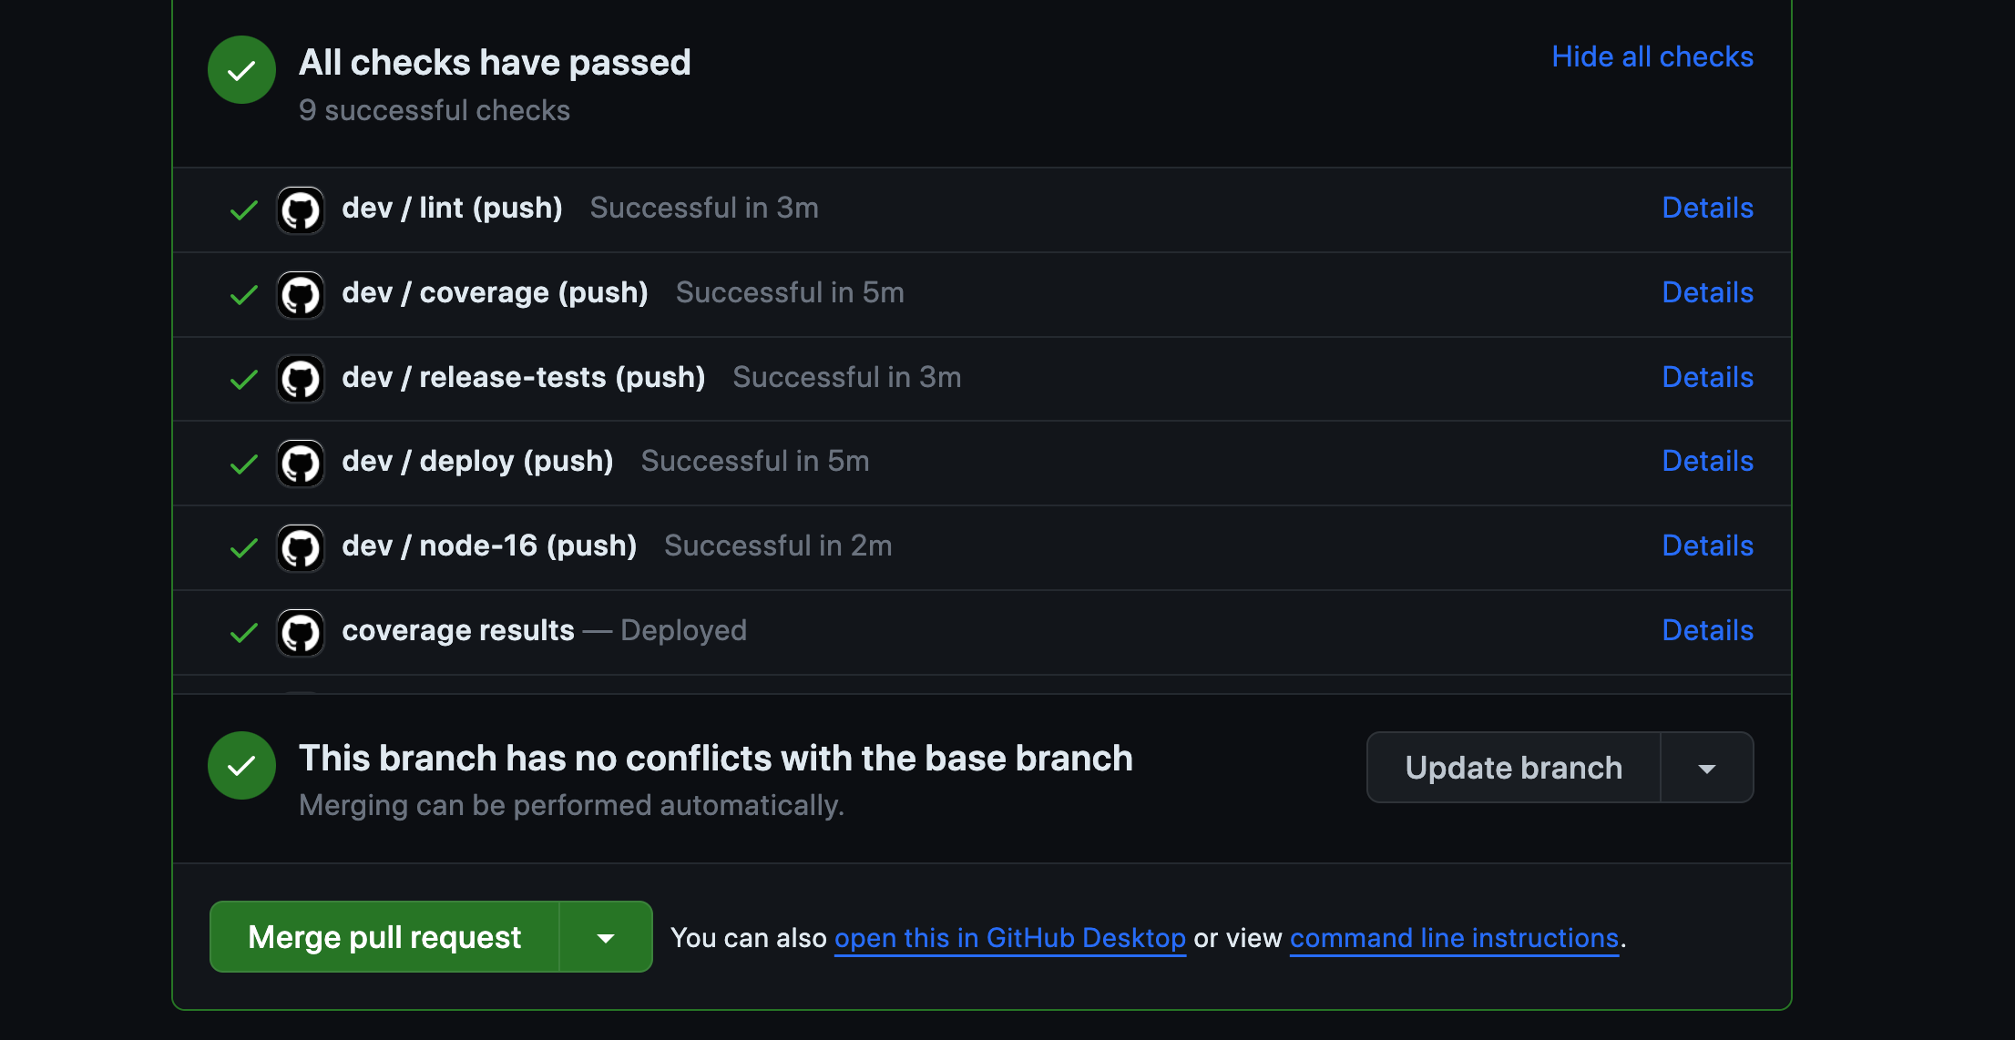Click the GitHub icon next to dev / node-16
The image size is (2015, 1040).
pyautogui.click(x=300, y=547)
